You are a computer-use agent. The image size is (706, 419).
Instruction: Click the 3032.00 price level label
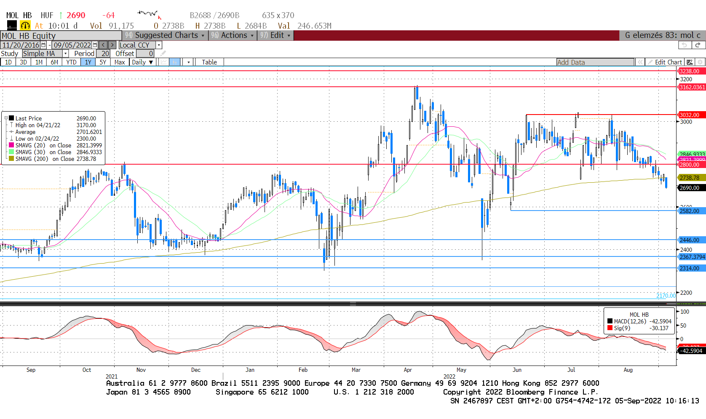pyautogui.click(x=691, y=115)
